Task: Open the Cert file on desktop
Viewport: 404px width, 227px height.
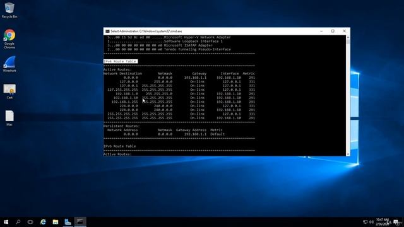Action: coord(9,91)
